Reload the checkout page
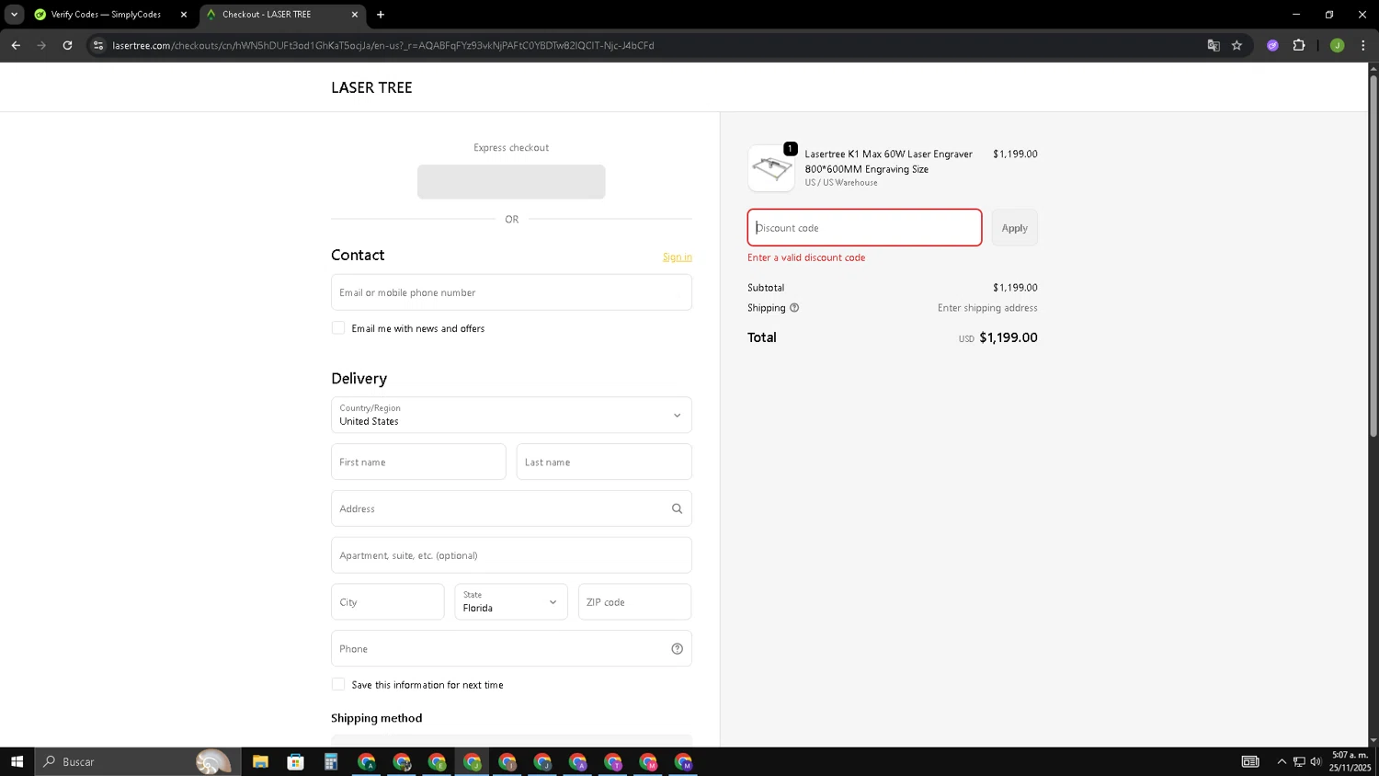1379x776 pixels. 67,45
